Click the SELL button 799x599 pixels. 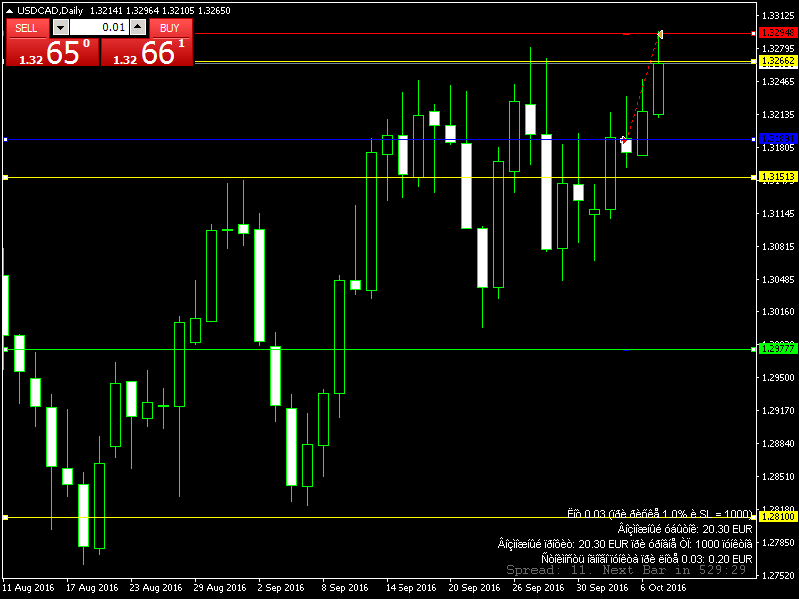coord(28,28)
